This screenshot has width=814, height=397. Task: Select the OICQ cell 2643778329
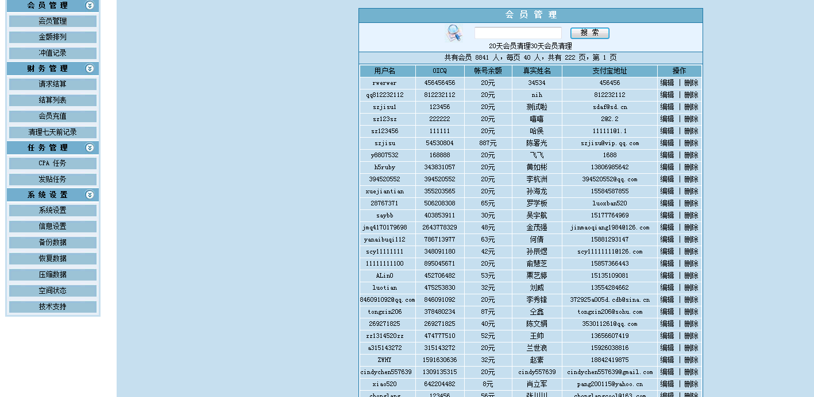(x=440, y=228)
